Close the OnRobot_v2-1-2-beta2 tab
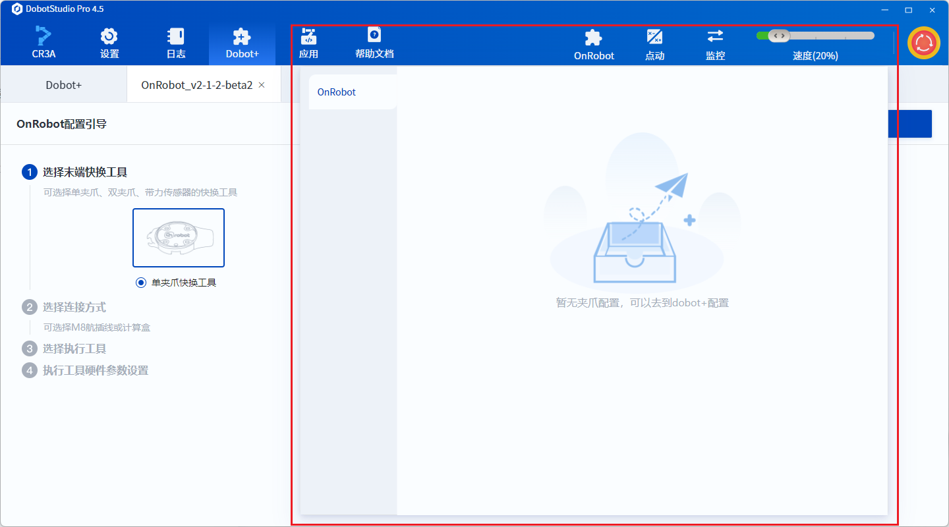Screen dimensions: 949x527 tap(262, 85)
